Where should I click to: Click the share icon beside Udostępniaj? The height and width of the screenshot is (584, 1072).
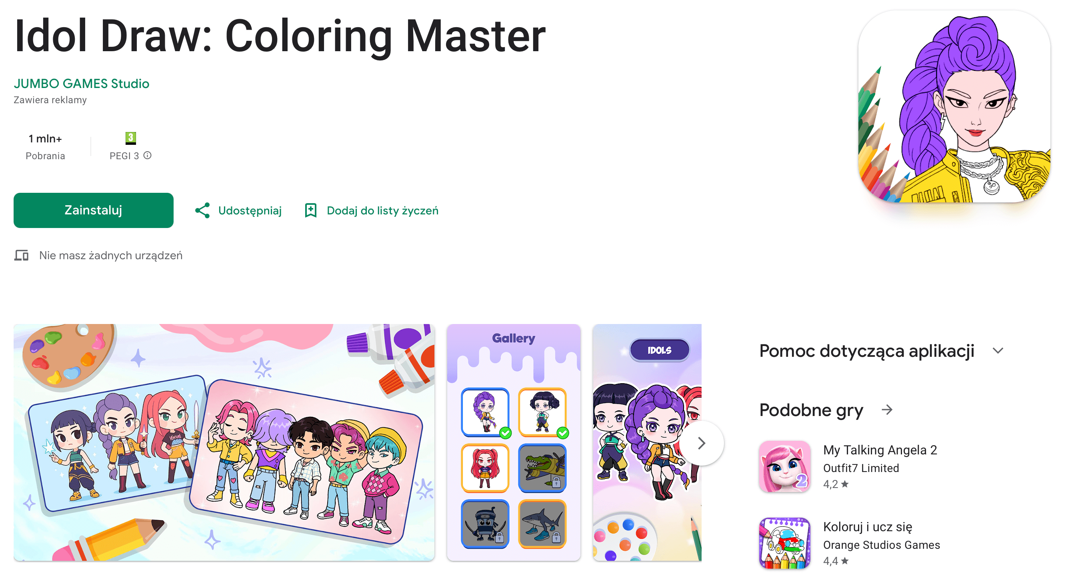point(202,211)
